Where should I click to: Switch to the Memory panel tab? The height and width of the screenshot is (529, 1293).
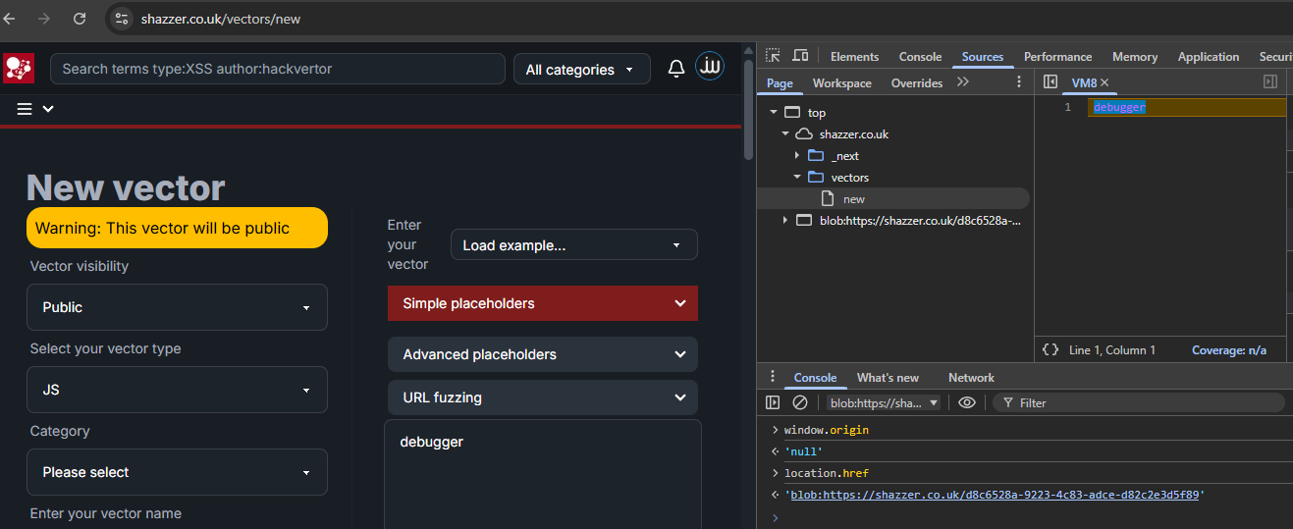(x=1135, y=57)
